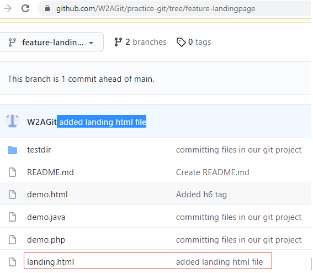Open the testdir folder icon

[12, 150]
